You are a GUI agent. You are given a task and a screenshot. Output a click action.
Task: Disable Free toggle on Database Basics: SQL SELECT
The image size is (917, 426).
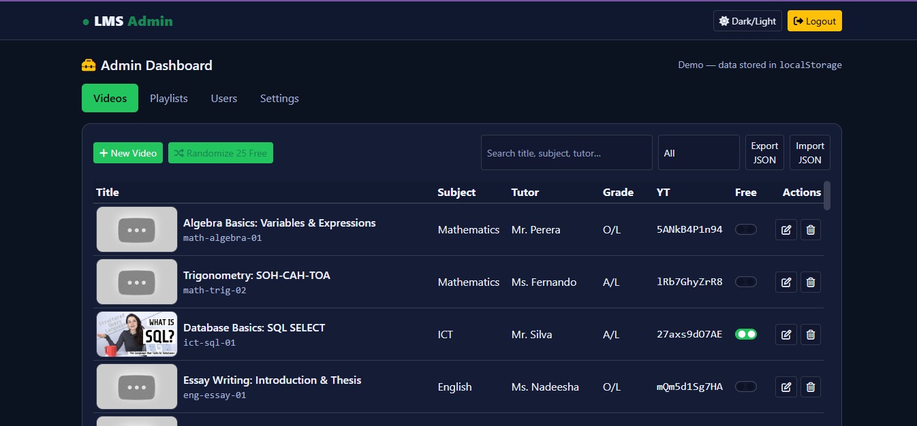[745, 334]
